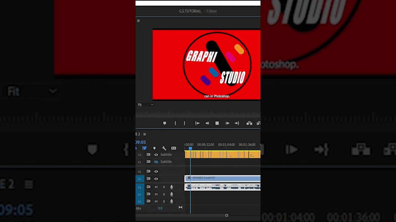This screenshot has height=222, width=396.
Task: Toggle sync lock on track C1
Action: [x=148, y=162]
